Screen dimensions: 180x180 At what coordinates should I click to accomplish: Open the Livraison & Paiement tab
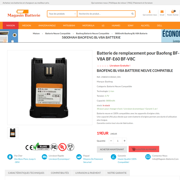pos(88,173)
